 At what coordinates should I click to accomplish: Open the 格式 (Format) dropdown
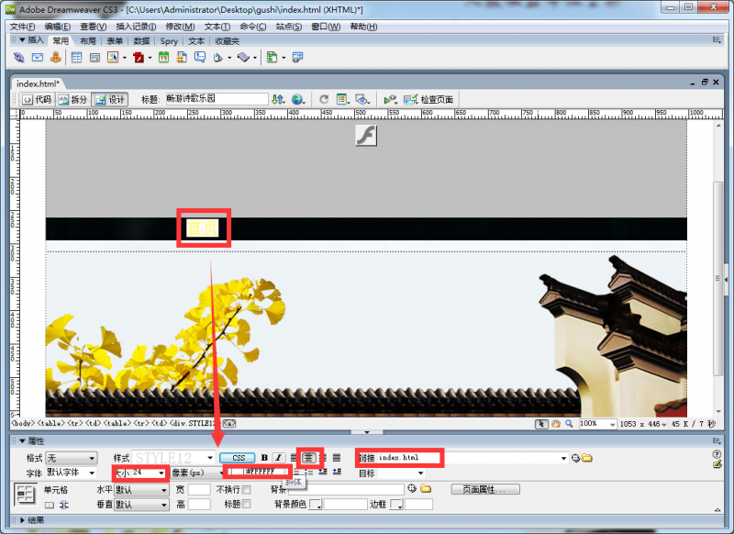click(x=72, y=458)
